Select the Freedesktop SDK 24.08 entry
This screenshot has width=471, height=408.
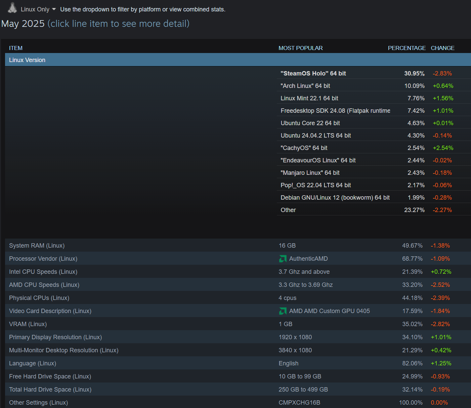click(x=374, y=110)
